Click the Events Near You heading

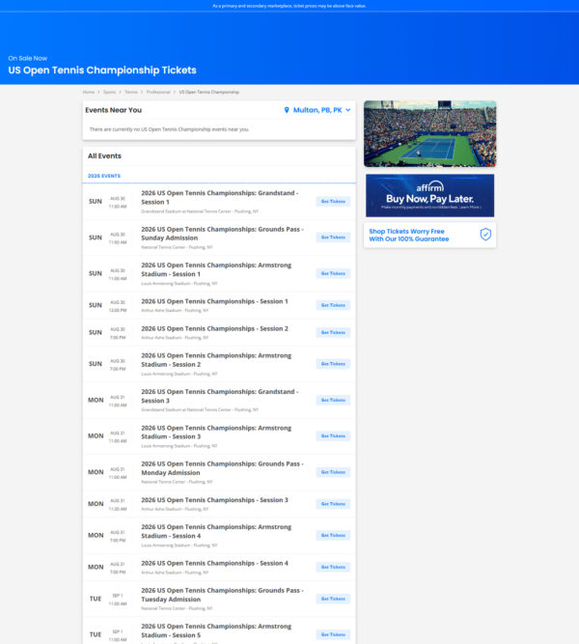[x=113, y=110]
